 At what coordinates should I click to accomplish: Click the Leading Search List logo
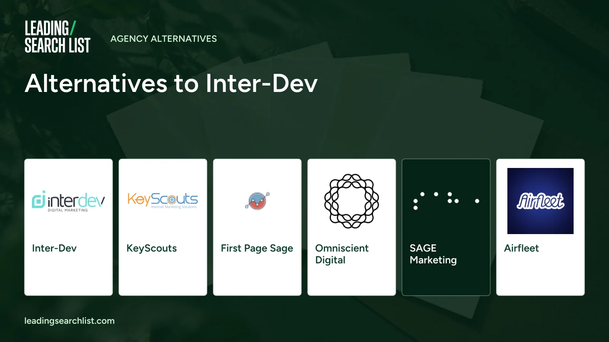pos(57,37)
